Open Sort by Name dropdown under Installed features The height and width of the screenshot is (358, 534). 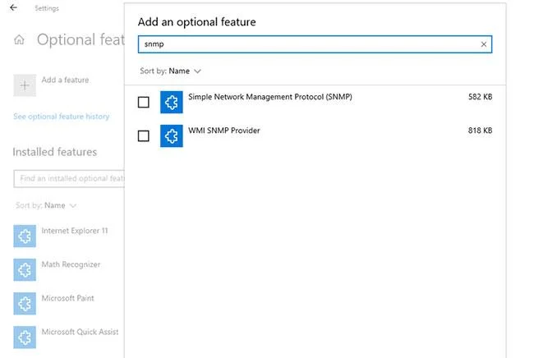(46, 205)
